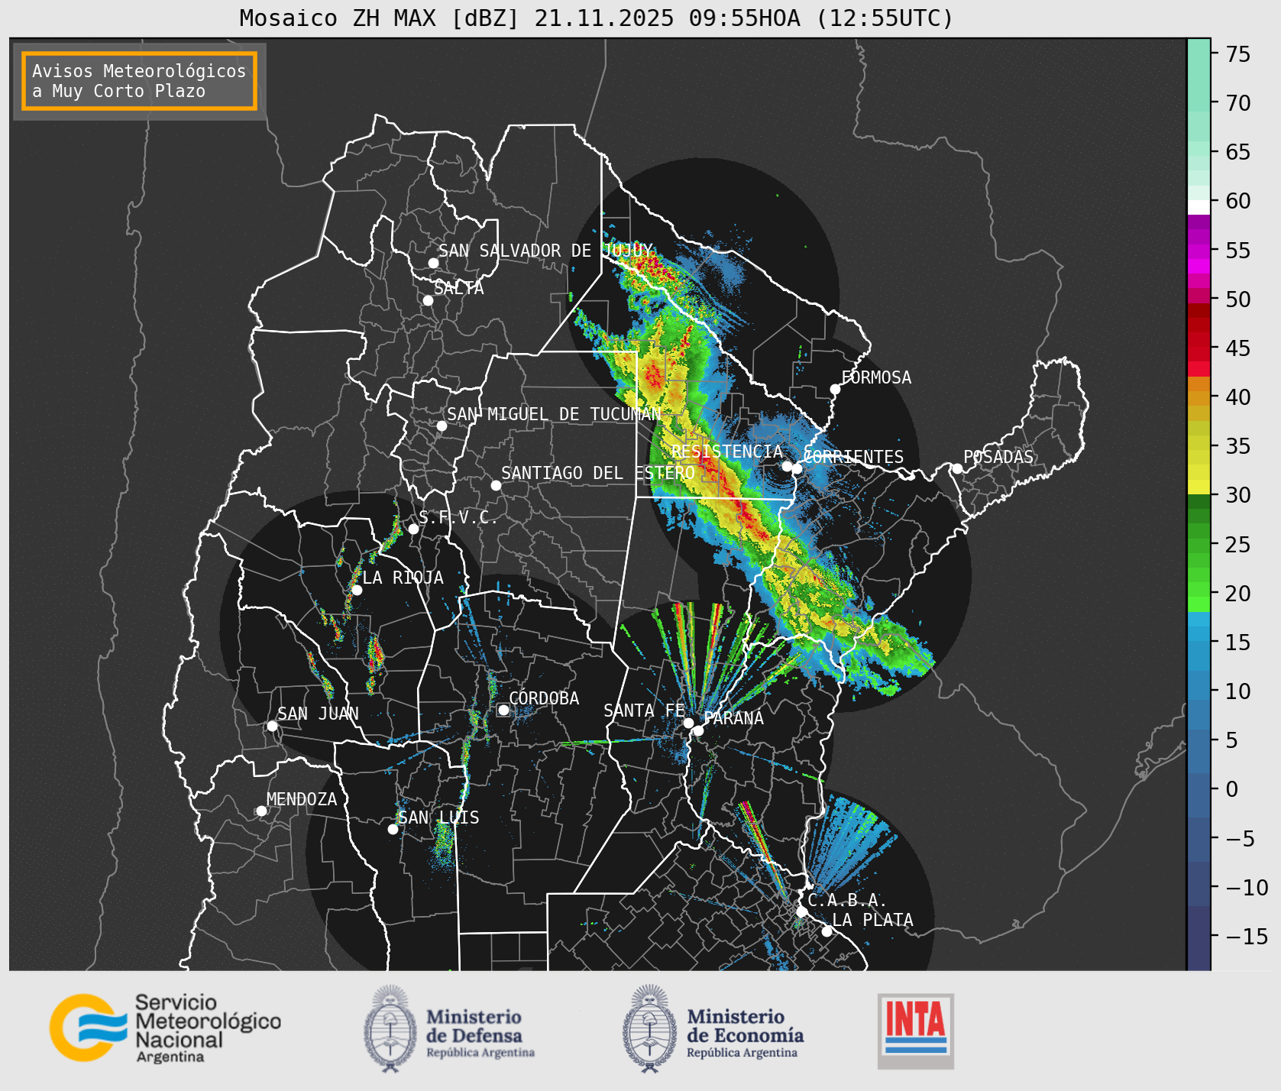The image size is (1281, 1091).
Task: Click the colorbar value label 40
Action: [1239, 397]
